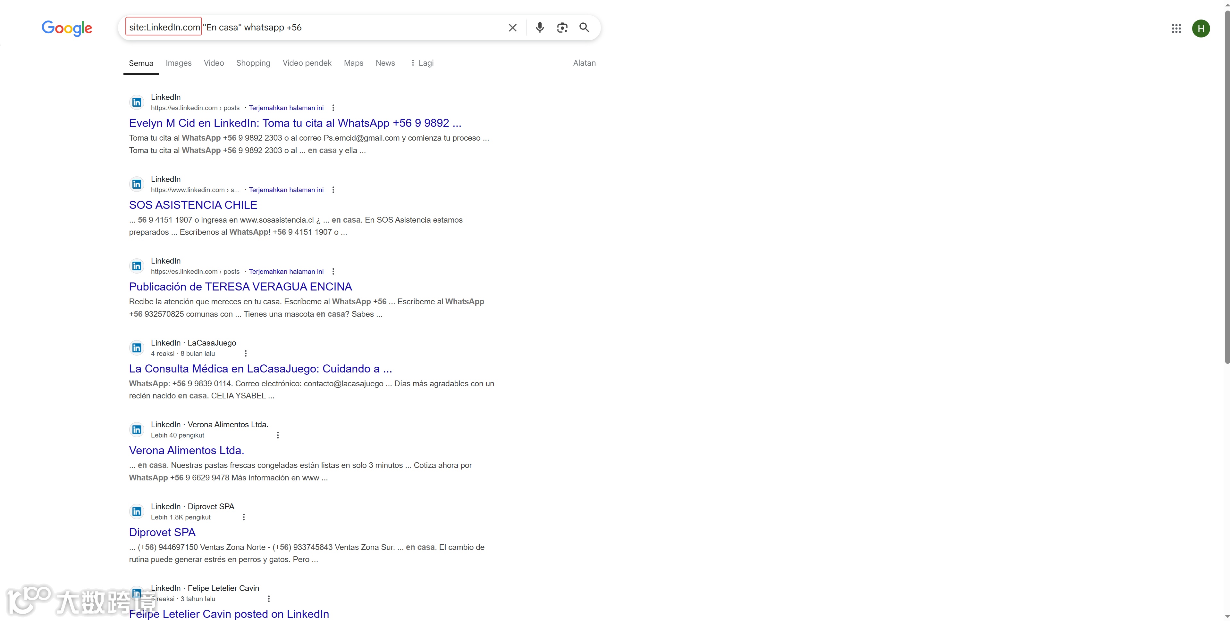Expand the Lagi more tabs menu
Viewport: 1230px width, 621px height.
point(422,63)
